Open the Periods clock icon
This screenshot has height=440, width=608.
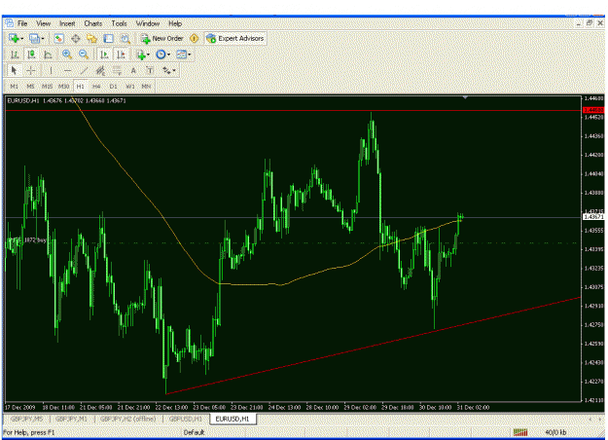(x=161, y=55)
